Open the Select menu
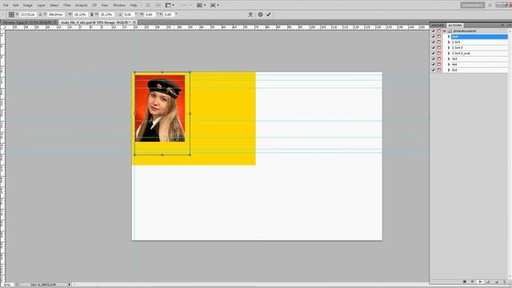The image size is (512, 288). tap(54, 6)
